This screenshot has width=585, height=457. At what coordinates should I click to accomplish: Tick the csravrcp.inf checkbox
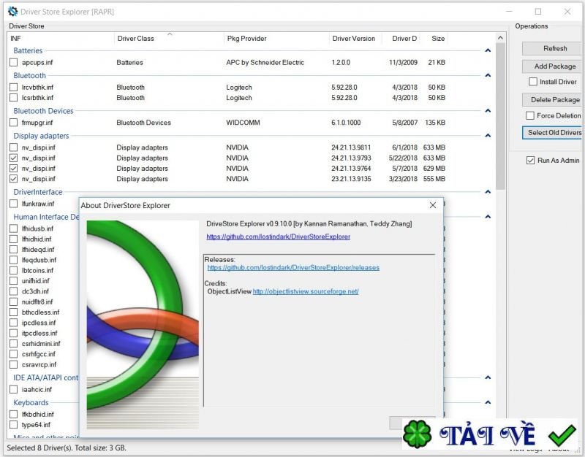[13, 364]
